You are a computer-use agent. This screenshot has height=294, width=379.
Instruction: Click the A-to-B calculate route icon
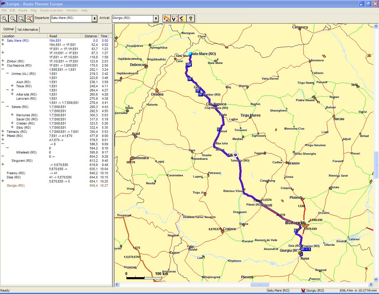(x=166, y=19)
